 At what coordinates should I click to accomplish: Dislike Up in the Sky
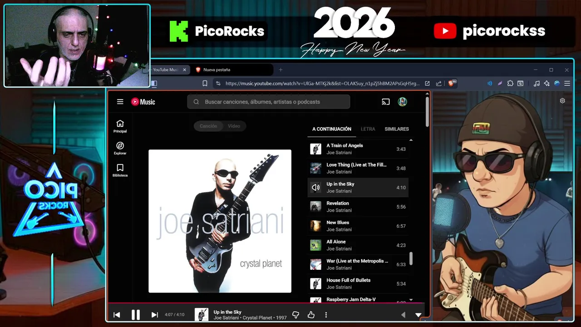click(295, 315)
